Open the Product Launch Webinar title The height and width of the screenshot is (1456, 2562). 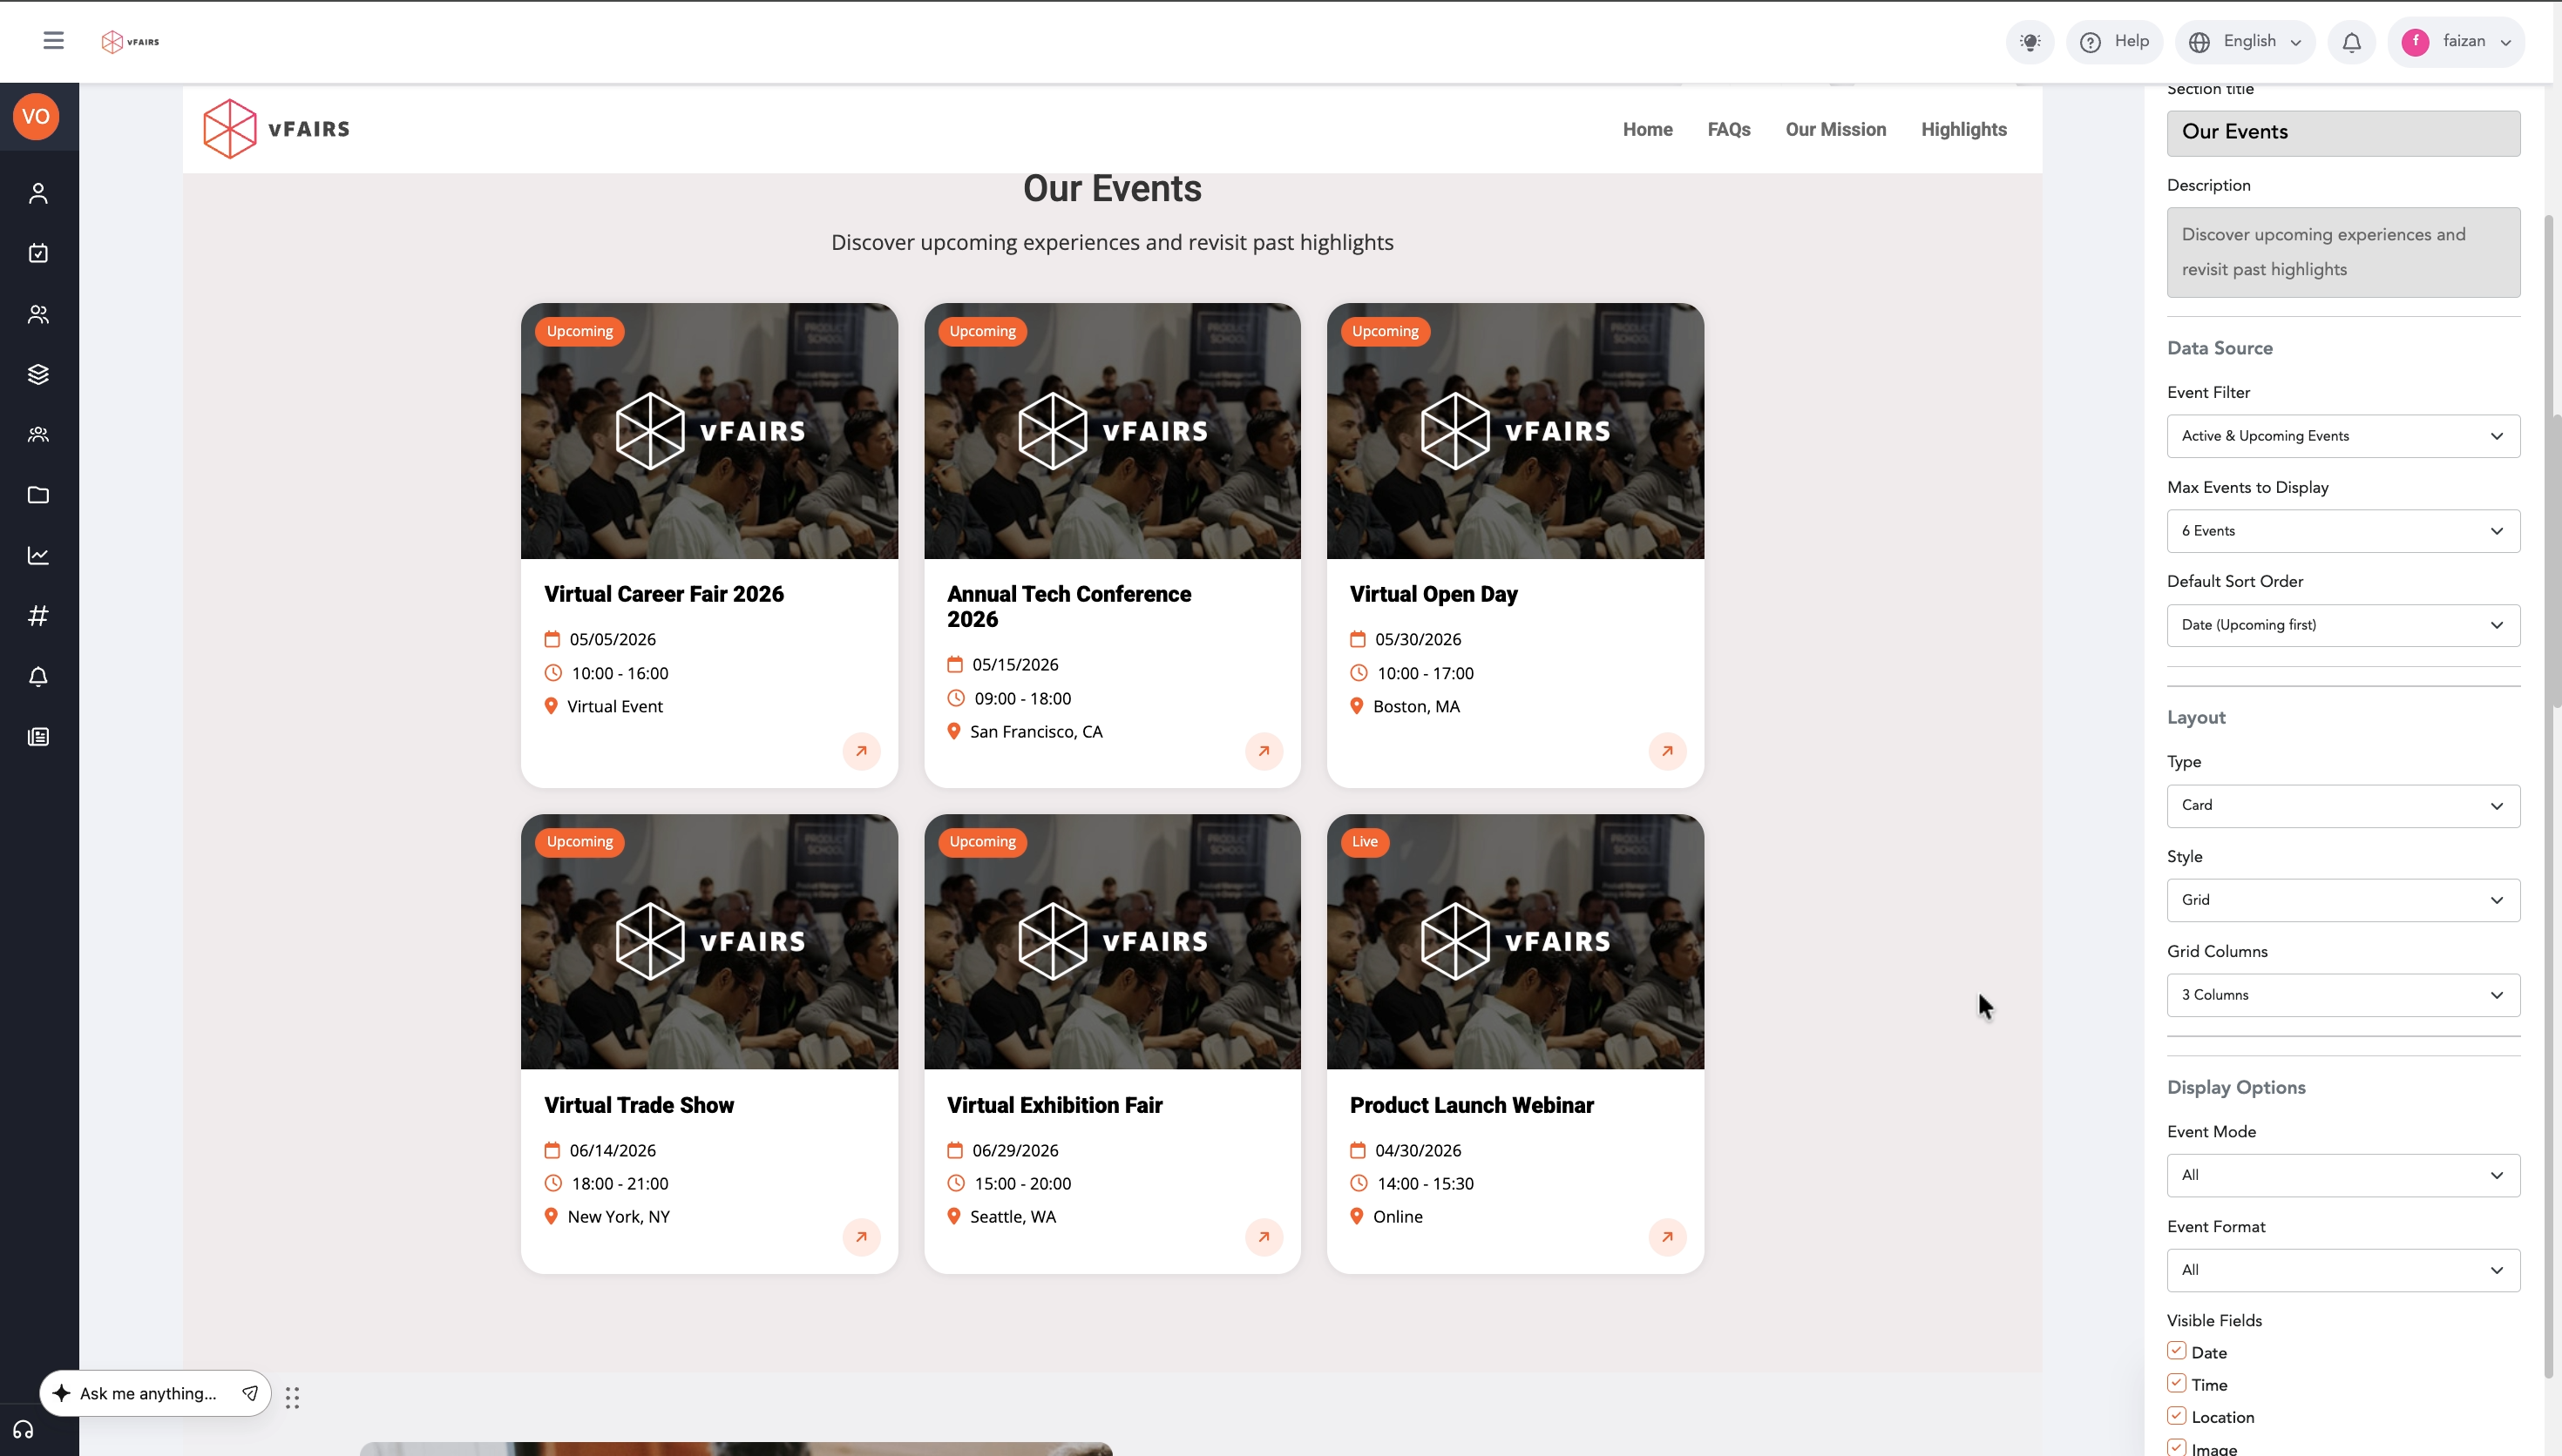(x=1472, y=1105)
